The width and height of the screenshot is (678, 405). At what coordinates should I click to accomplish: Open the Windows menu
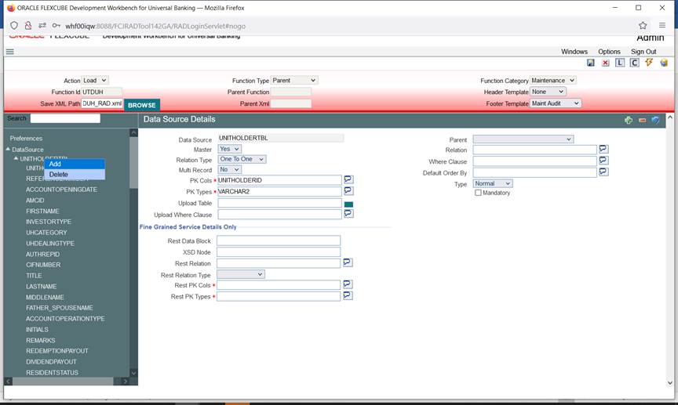point(574,52)
